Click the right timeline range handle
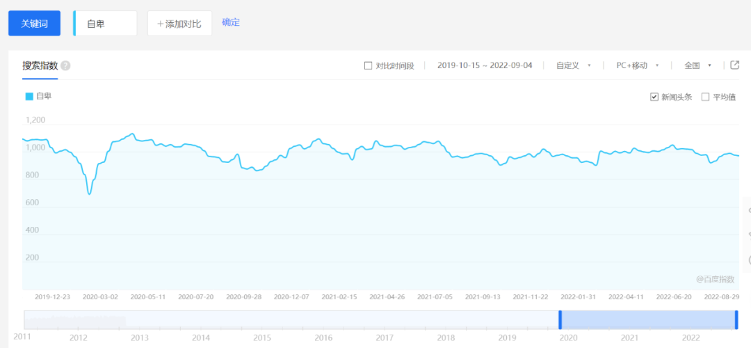This screenshot has height=348, width=751. pyautogui.click(x=736, y=319)
